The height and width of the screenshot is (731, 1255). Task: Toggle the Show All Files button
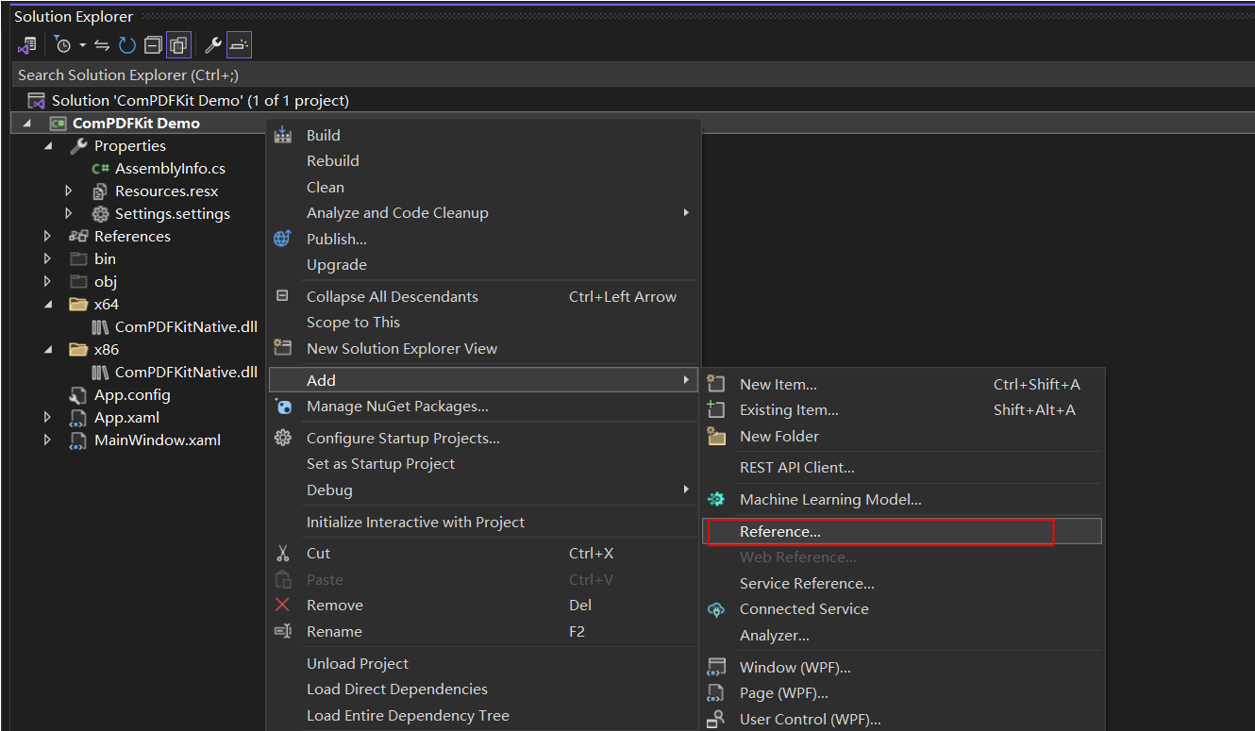coord(178,45)
